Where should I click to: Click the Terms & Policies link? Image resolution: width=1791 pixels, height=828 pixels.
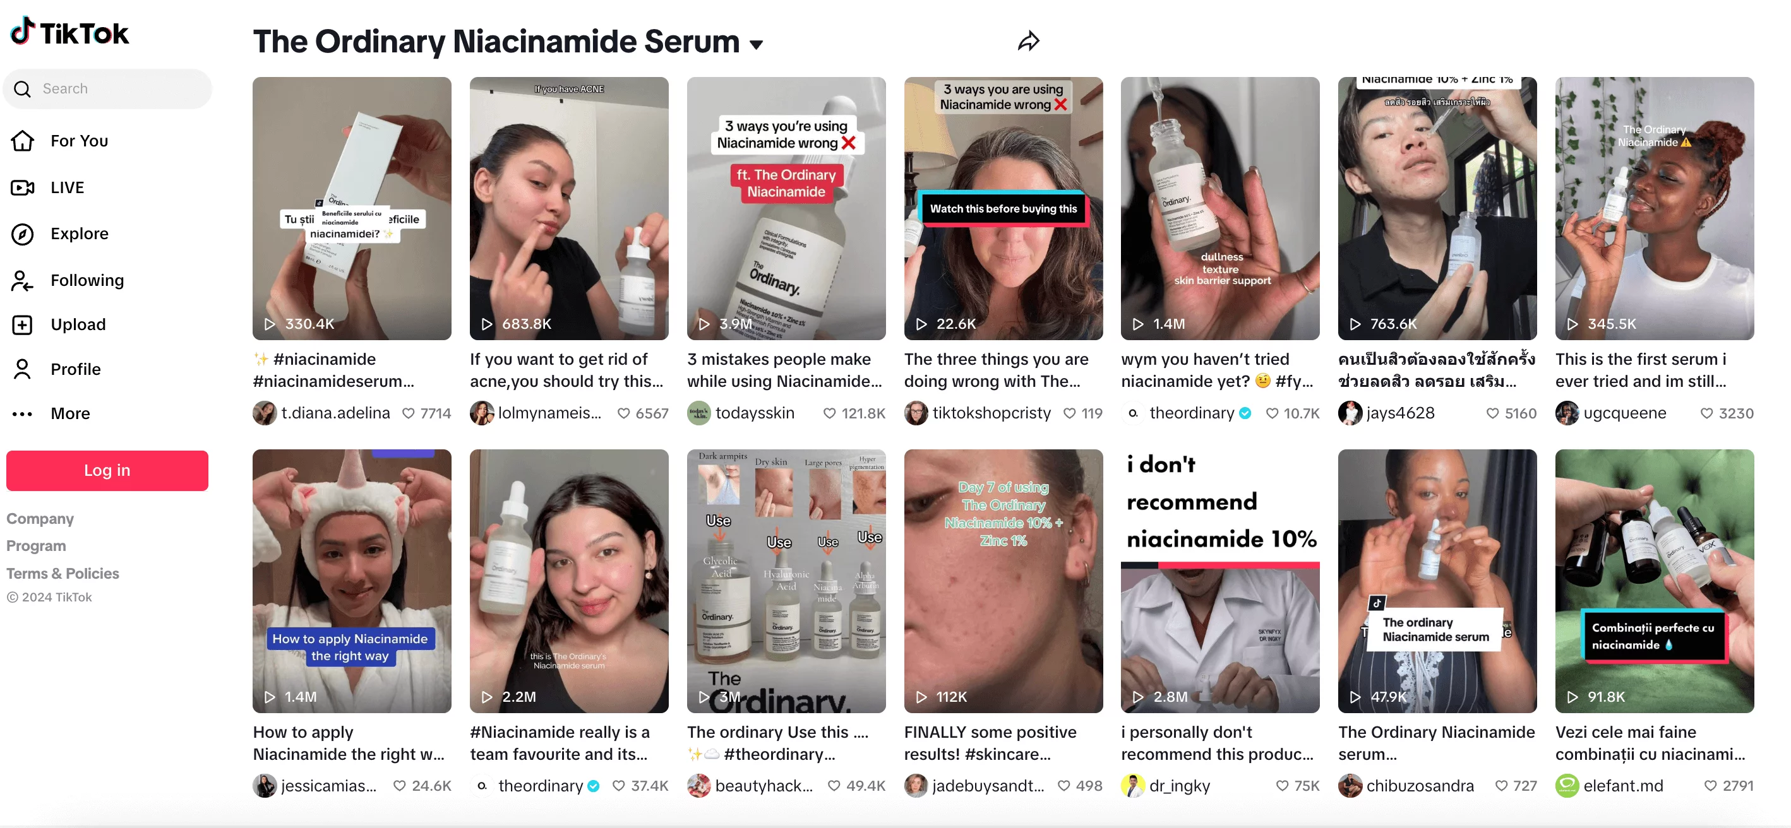coord(63,572)
